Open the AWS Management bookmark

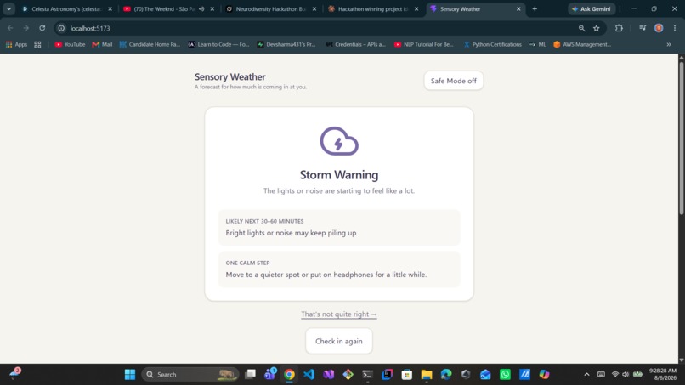click(x=583, y=44)
